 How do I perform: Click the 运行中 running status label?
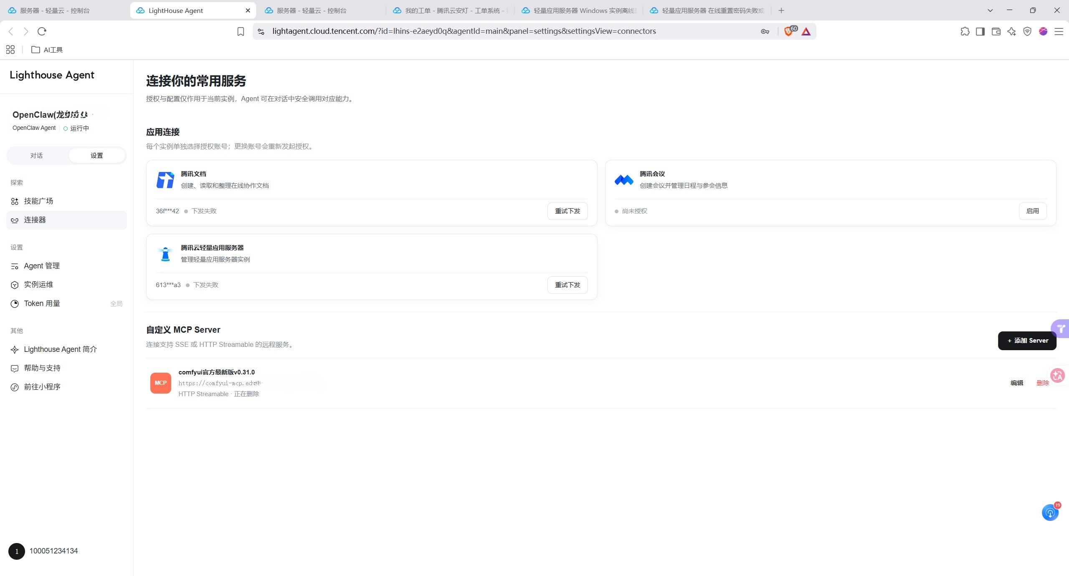[x=79, y=128]
